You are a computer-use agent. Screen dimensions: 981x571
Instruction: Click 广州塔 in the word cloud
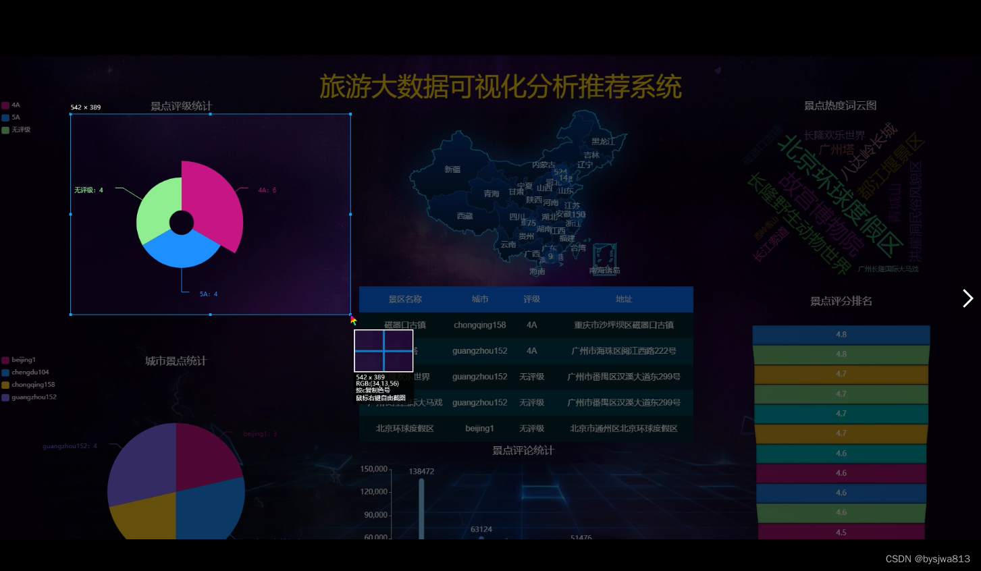pos(837,149)
